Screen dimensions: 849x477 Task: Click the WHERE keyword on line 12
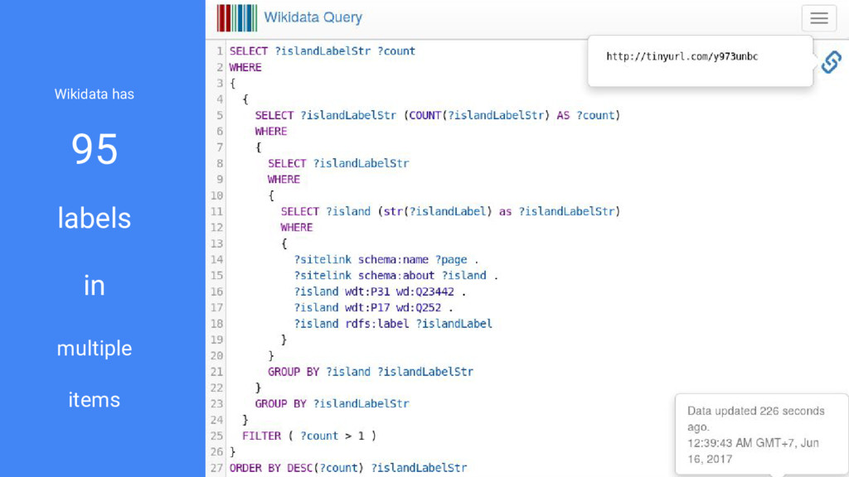coord(297,228)
